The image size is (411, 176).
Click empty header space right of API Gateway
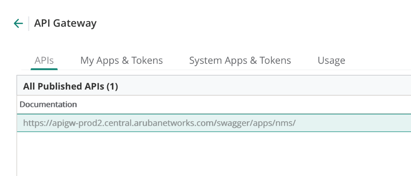click(x=241, y=23)
